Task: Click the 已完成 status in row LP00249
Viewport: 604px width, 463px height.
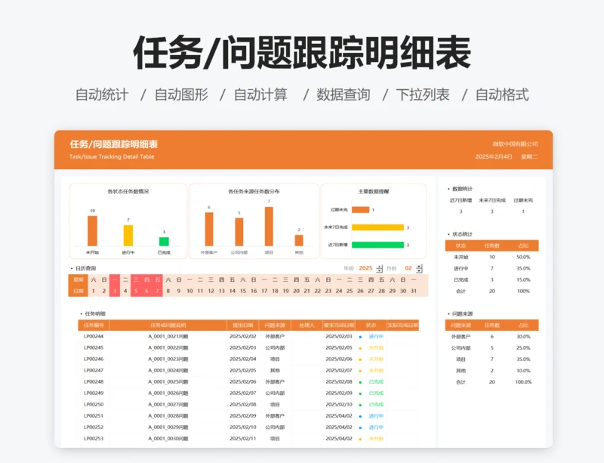Action: pyautogui.click(x=376, y=394)
